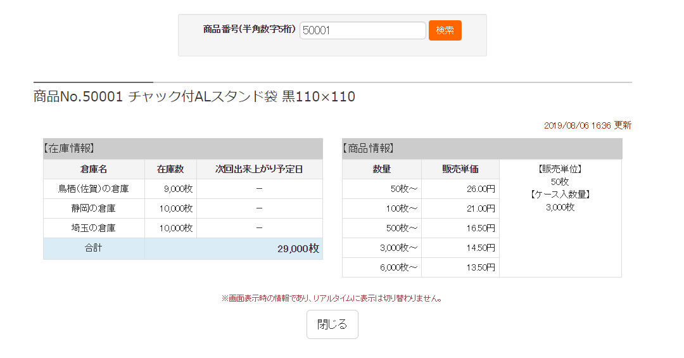Click the 在庫数 column header
The width and height of the screenshot is (684, 358).
[x=170, y=169]
